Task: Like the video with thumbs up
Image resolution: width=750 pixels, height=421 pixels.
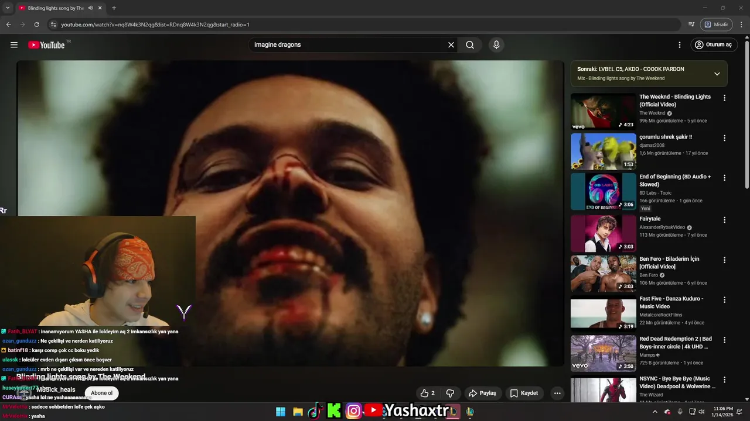Action: click(x=428, y=394)
